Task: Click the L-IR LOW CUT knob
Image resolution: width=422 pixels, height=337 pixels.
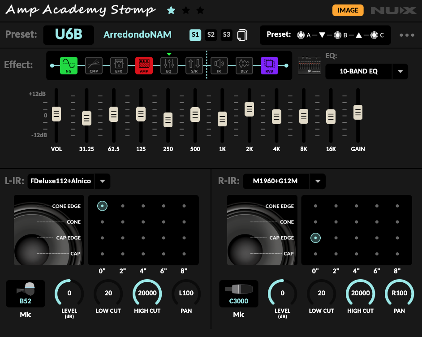Action: point(108,294)
